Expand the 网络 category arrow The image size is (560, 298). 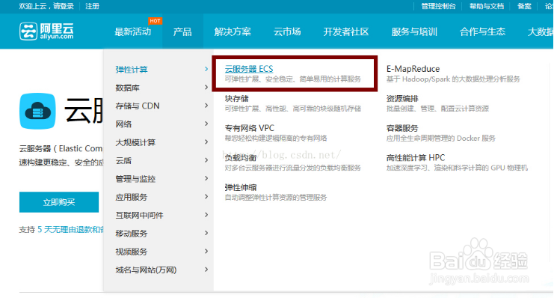pyautogui.click(x=206, y=124)
